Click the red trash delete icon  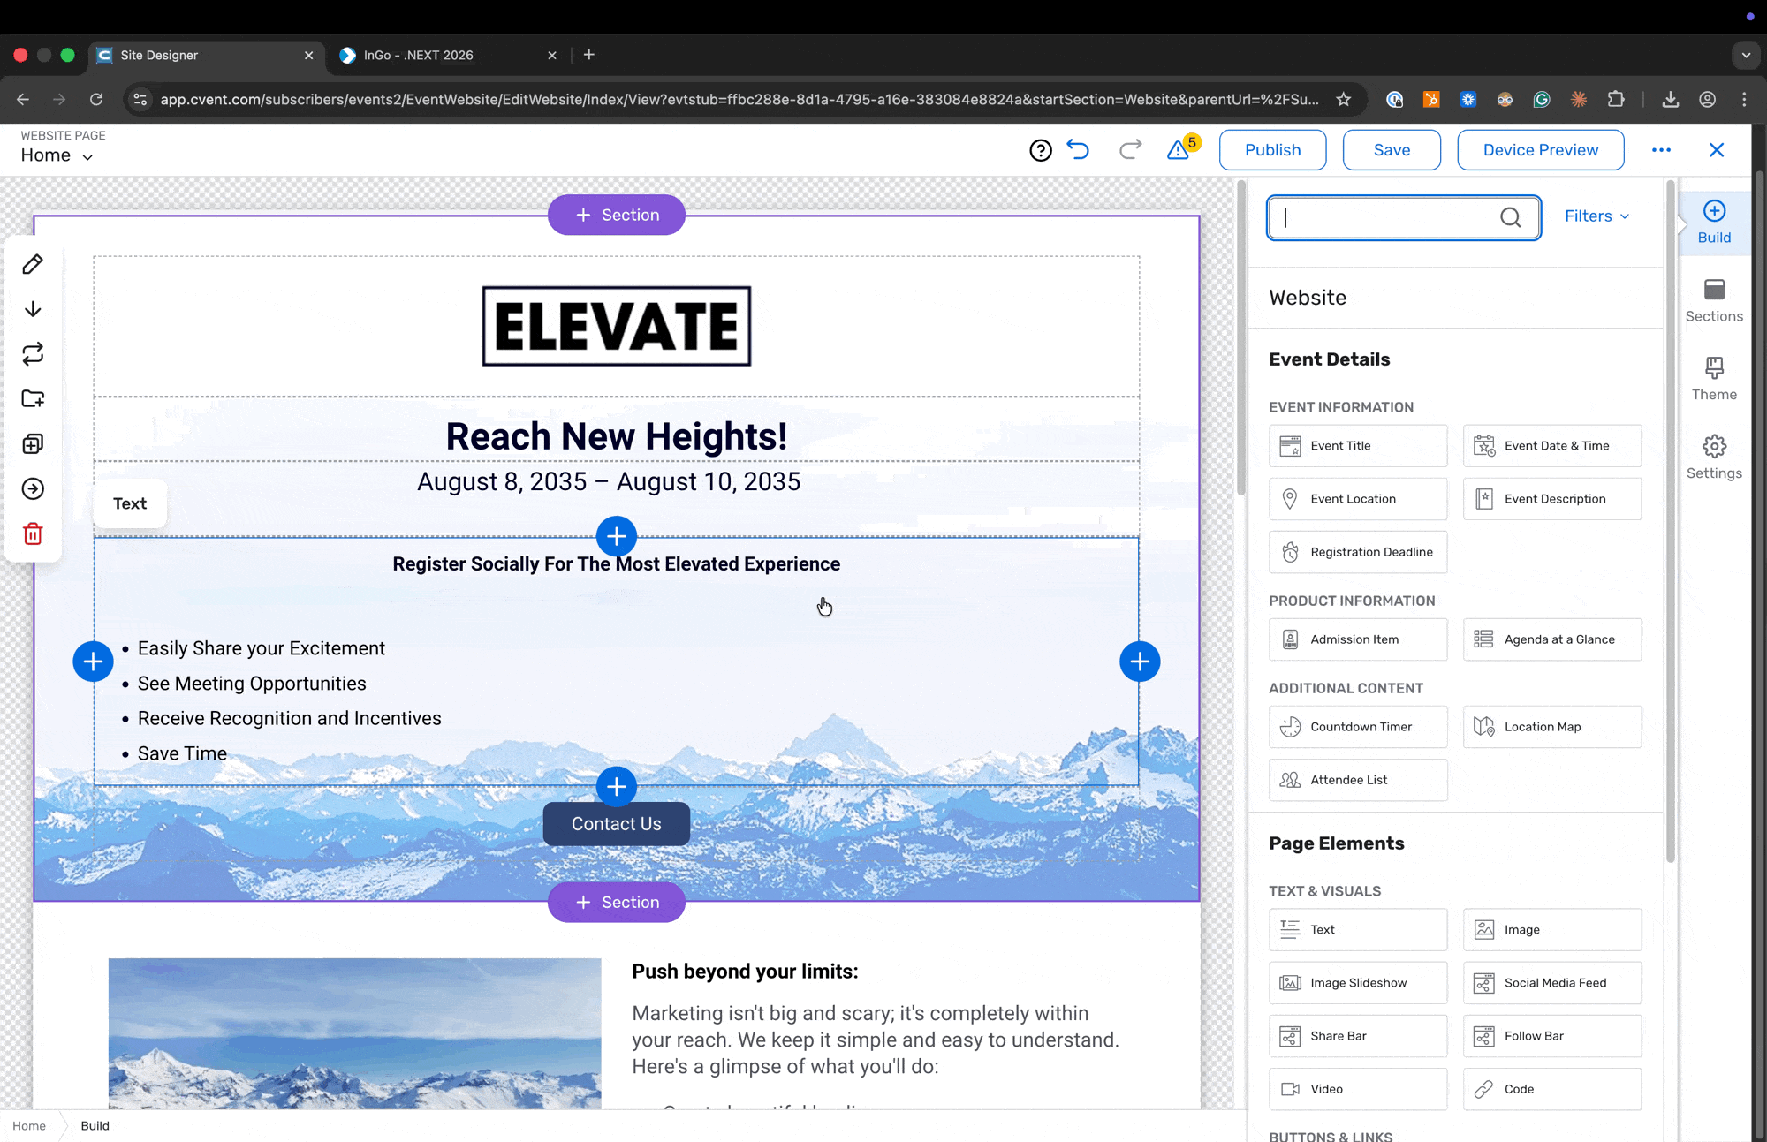tap(33, 533)
